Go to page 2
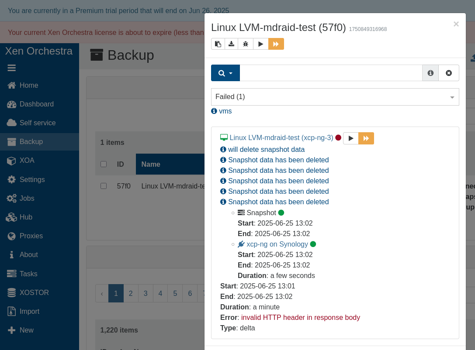 coord(131,293)
